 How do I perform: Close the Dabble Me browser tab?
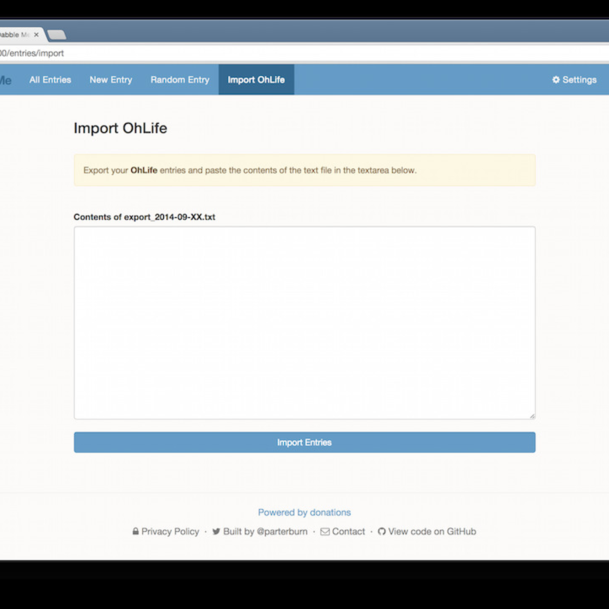coord(36,35)
